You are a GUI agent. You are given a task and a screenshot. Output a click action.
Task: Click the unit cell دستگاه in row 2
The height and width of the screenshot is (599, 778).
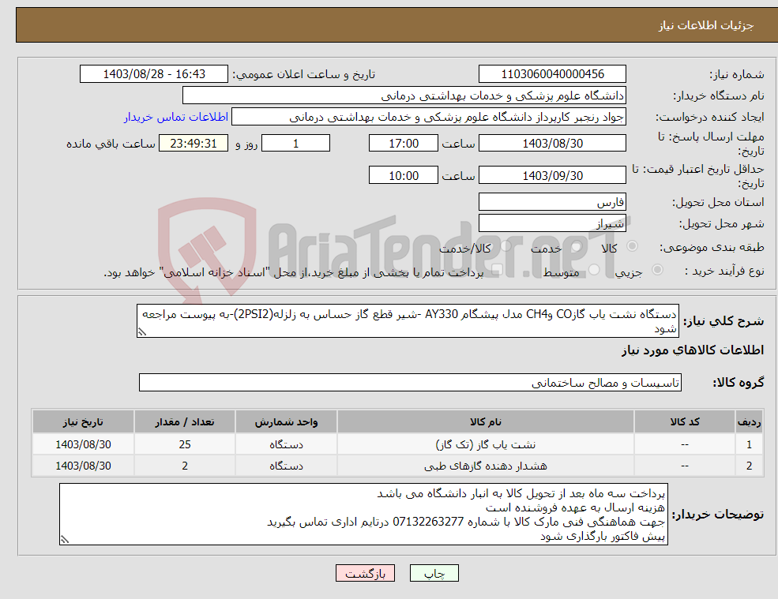coord(286,466)
